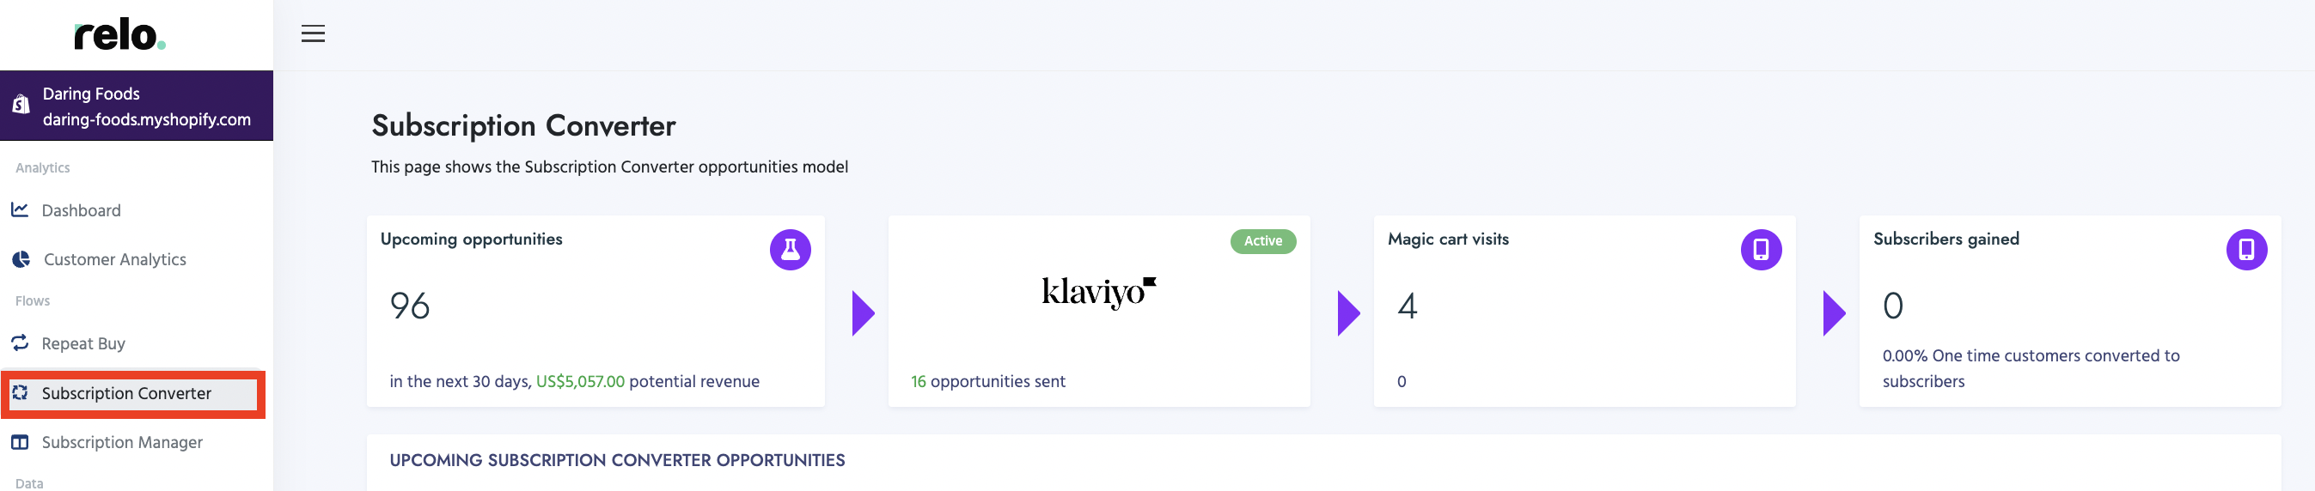Click the 16 opportunities sent text
Image resolution: width=2315 pixels, height=491 pixels.
[x=987, y=381]
